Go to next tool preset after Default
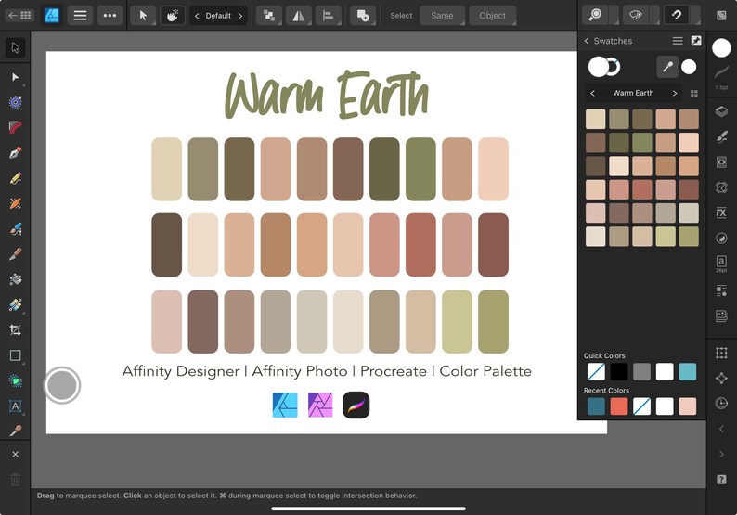The height and width of the screenshot is (515, 737). pyautogui.click(x=240, y=16)
